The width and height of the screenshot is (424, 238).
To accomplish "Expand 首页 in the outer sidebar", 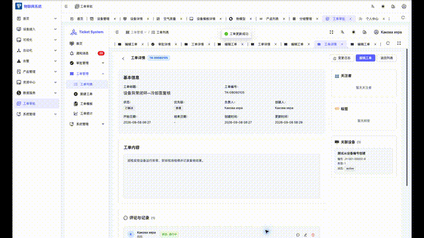I will (37, 19).
